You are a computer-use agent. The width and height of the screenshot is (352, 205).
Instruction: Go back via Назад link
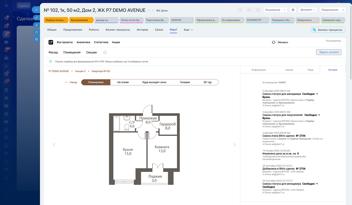point(71,82)
